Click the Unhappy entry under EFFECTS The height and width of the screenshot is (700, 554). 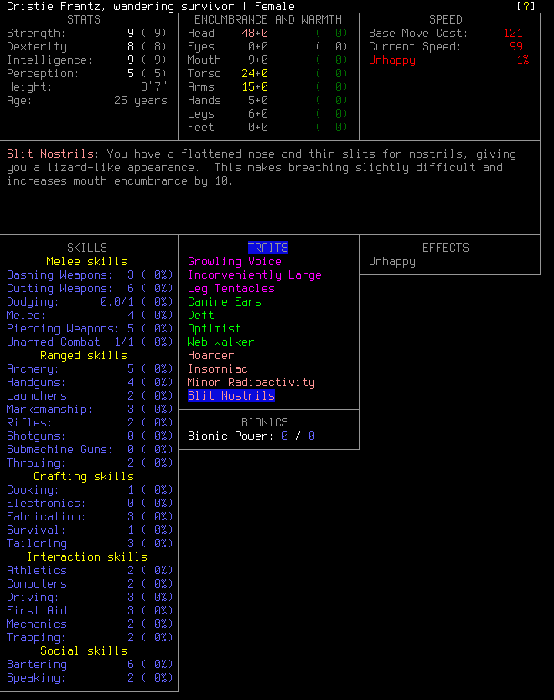391,262
